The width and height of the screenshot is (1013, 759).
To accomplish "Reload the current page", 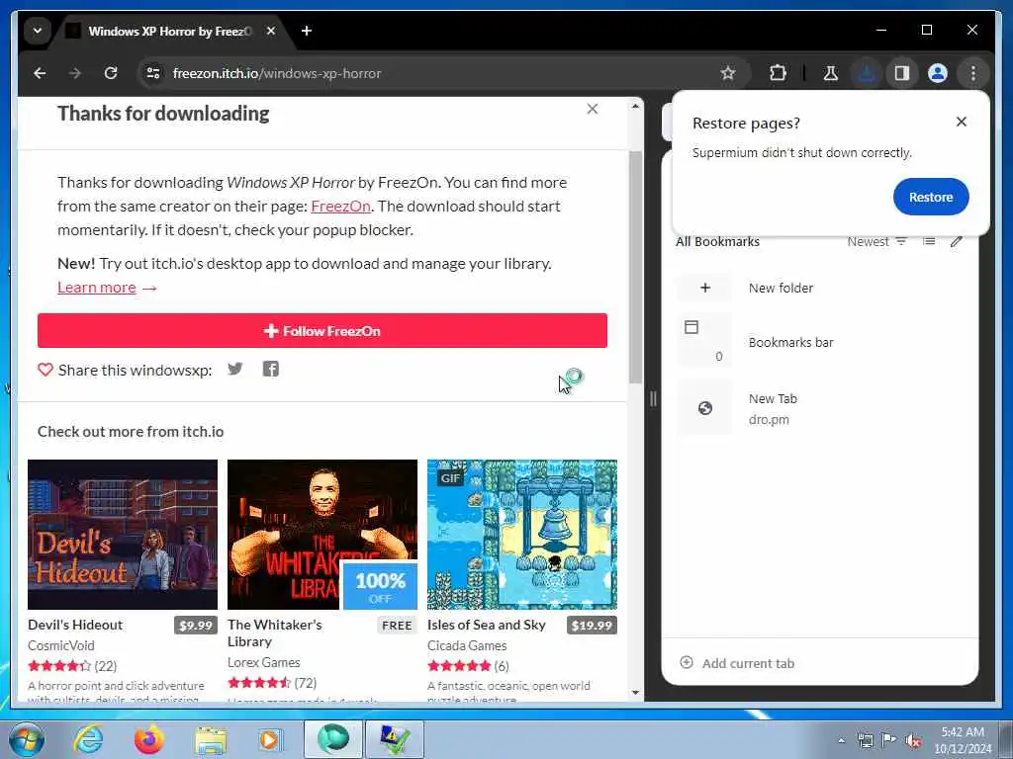I will tap(111, 73).
